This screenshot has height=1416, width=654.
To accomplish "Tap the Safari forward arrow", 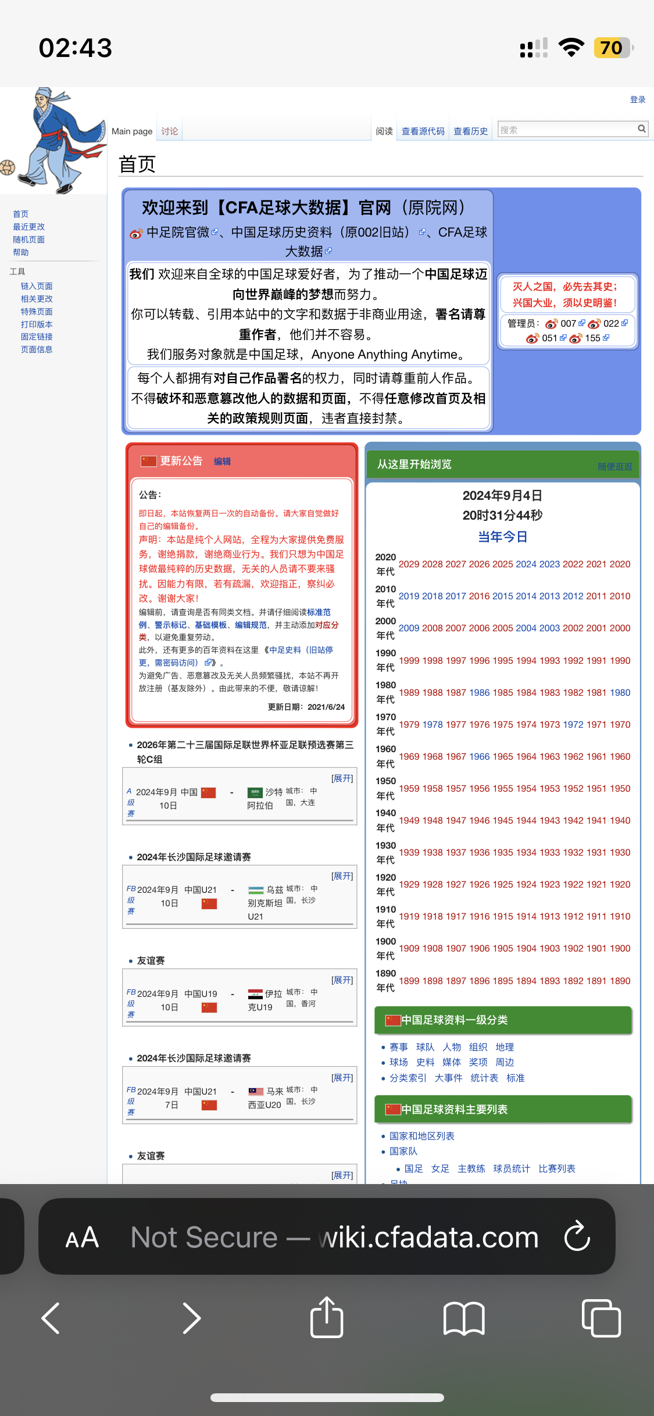I will pos(191,1318).
